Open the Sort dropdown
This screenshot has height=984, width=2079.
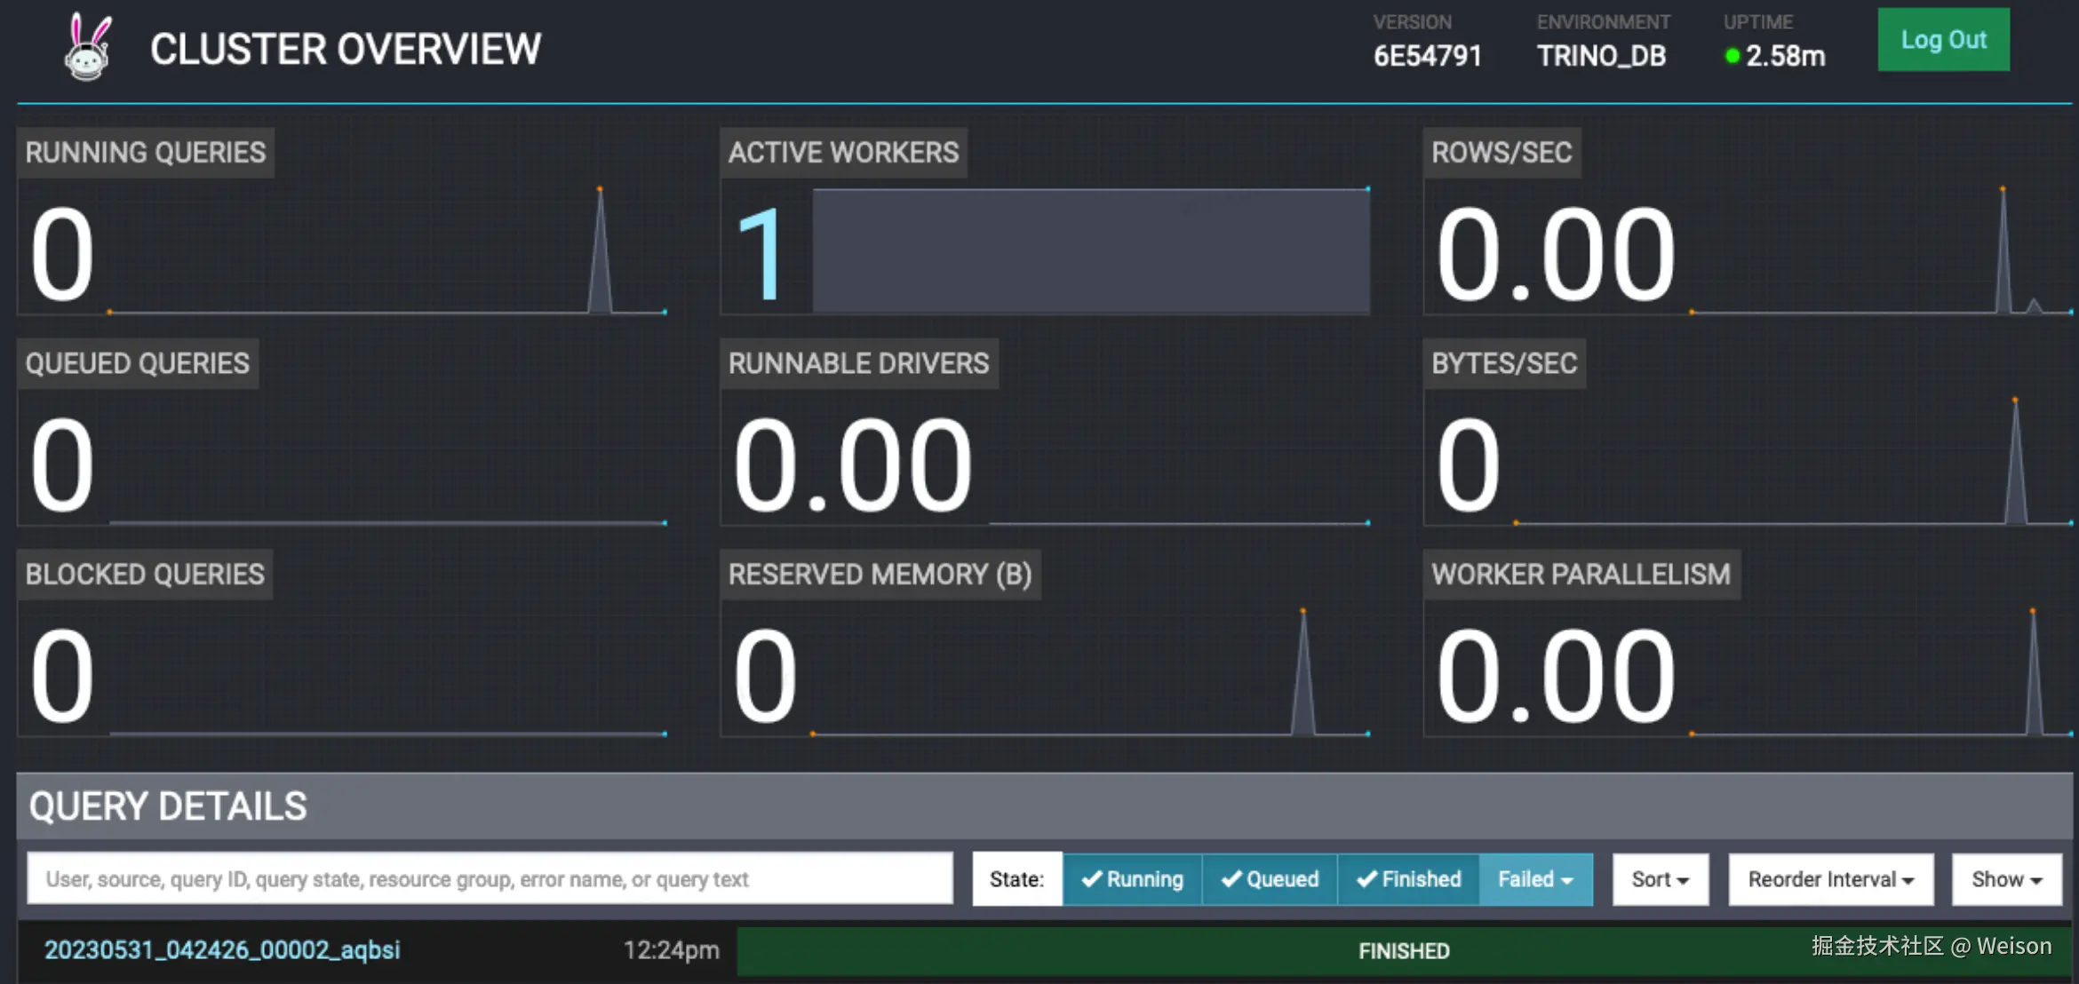[x=1660, y=879]
